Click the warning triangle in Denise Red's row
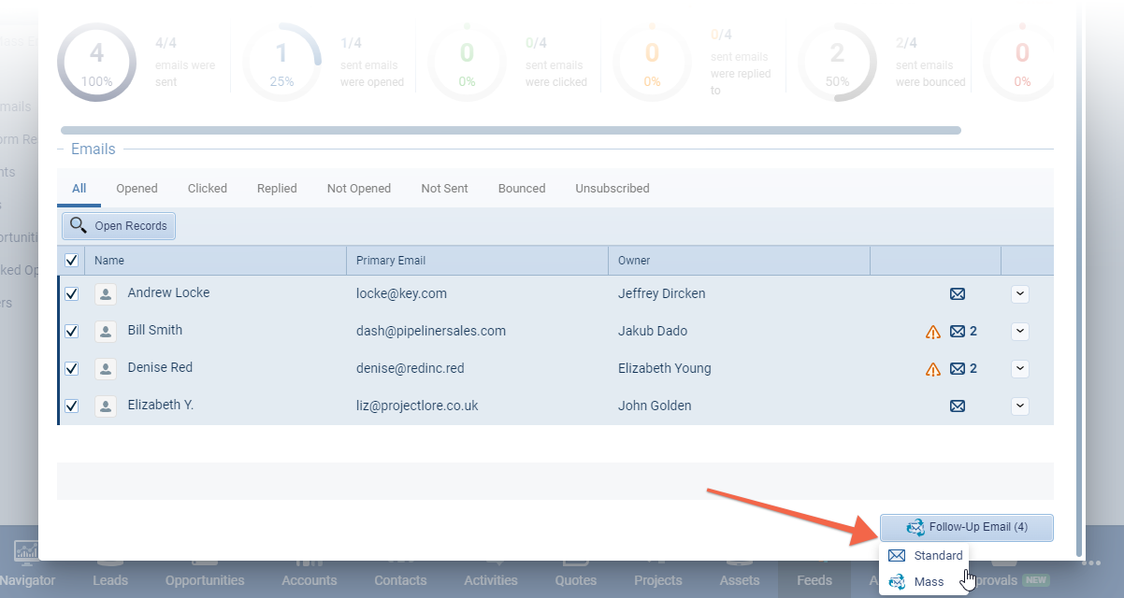The height and width of the screenshot is (598, 1124). point(933,369)
